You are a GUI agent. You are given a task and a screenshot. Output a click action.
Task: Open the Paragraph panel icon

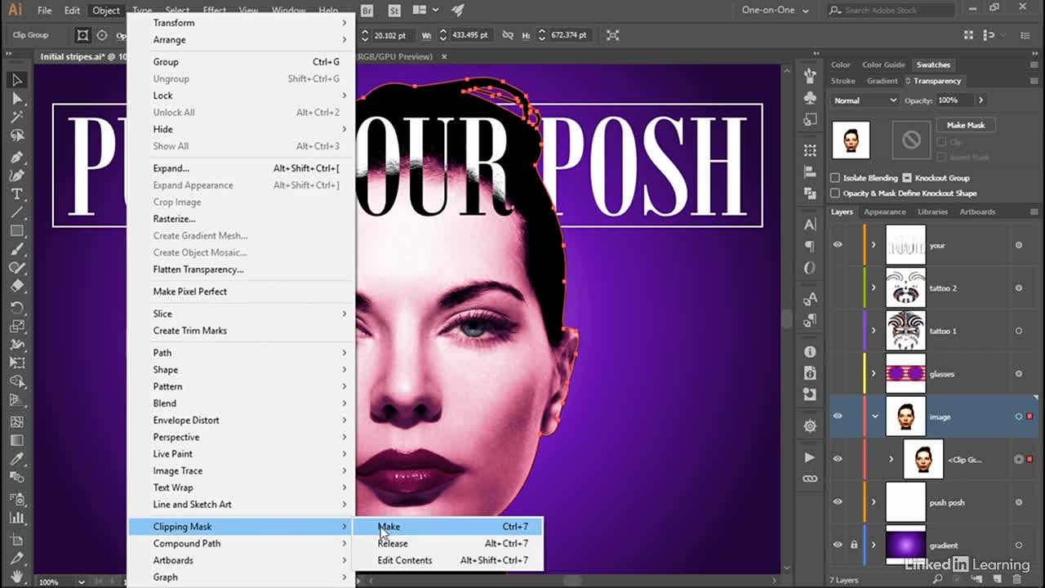(810, 246)
